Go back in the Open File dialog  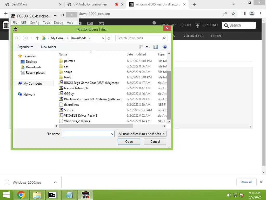tap(18, 38)
